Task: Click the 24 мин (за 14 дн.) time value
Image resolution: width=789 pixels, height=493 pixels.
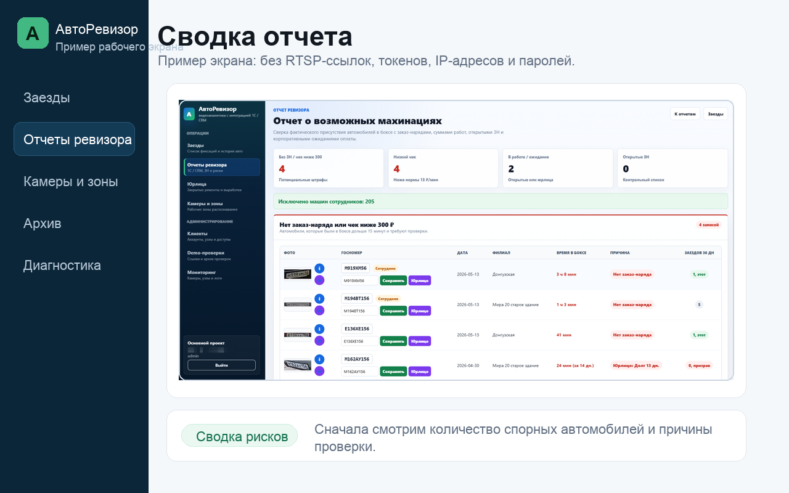Action: click(x=575, y=365)
